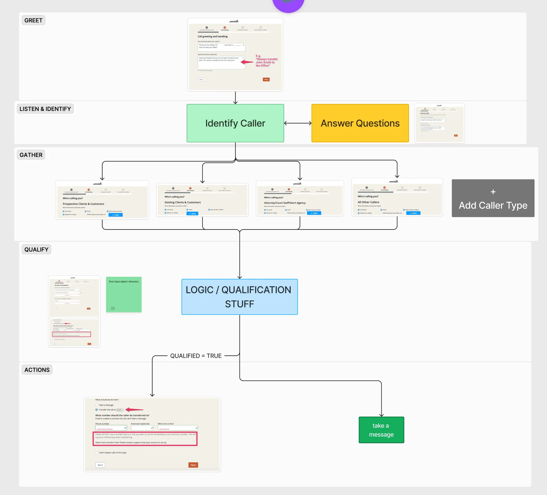Select the Take a message radio button
Screen dimensions: 547x495
[x=97, y=405]
